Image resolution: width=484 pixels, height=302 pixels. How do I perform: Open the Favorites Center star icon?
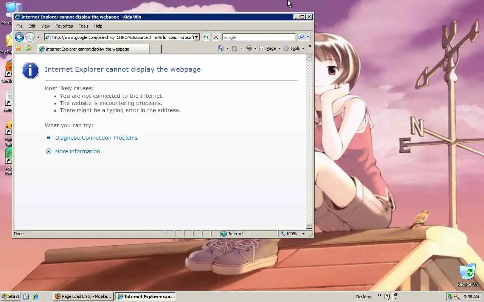[x=18, y=48]
